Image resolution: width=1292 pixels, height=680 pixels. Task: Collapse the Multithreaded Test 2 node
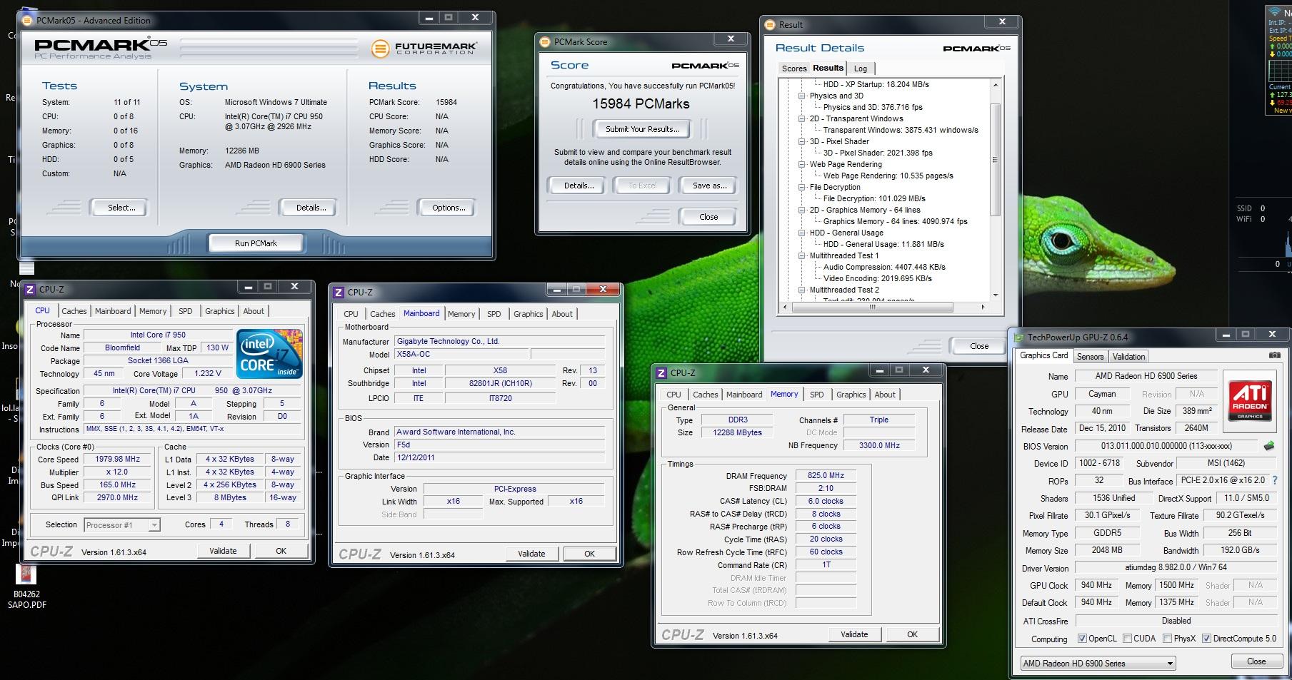click(x=802, y=290)
